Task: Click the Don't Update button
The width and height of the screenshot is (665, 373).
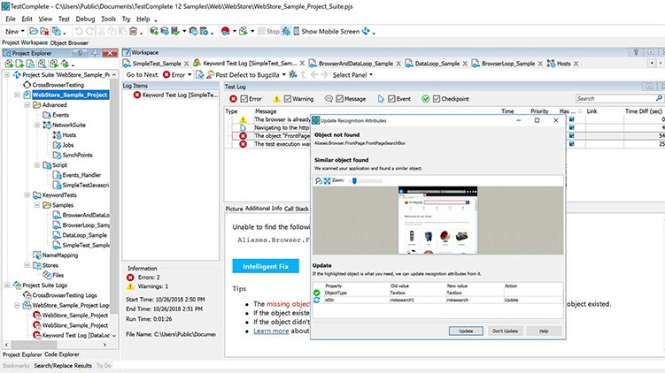Action: [505, 331]
